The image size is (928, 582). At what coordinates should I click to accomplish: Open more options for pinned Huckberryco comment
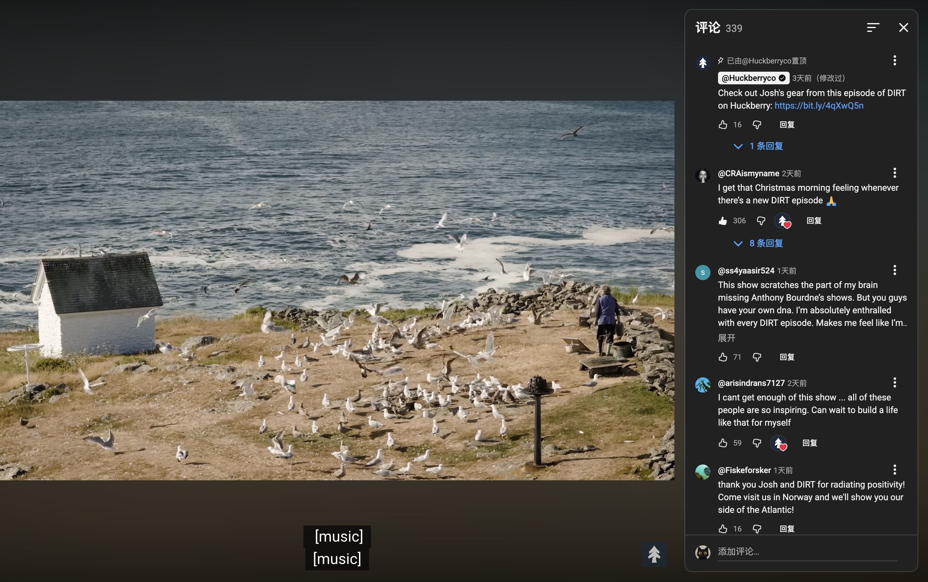894,60
